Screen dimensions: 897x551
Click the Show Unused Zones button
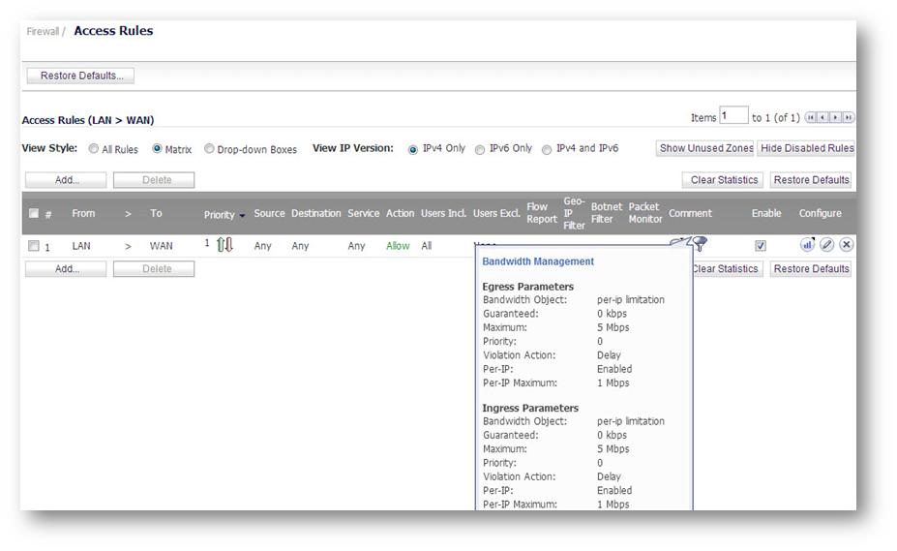(x=704, y=148)
